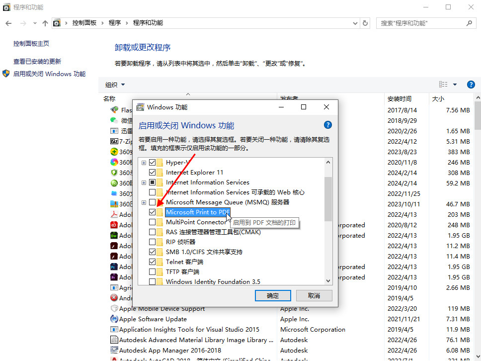Screen dimensions: 481x361
Task: Click the 程序和功能 breadcrumb
Action: tap(148, 23)
